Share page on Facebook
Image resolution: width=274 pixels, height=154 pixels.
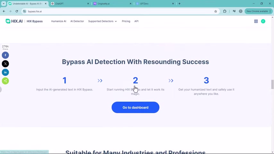click(x=5, y=55)
